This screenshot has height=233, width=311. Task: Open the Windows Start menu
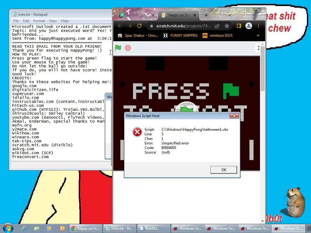pos(8,228)
